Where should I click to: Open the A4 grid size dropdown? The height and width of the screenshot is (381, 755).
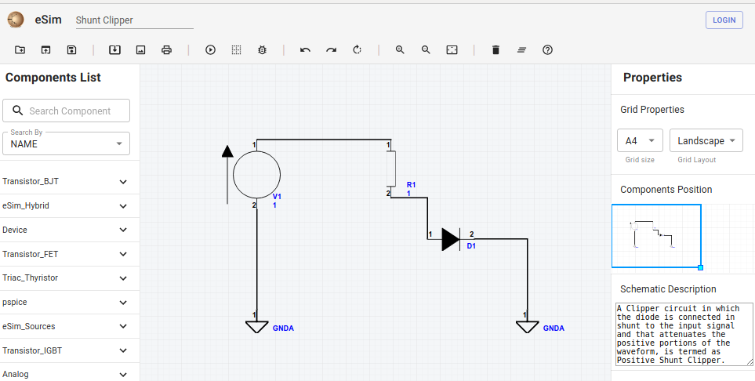tap(640, 140)
